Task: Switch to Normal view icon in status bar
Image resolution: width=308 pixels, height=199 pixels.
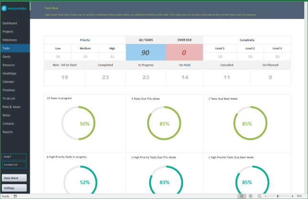Action: [242, 196]
